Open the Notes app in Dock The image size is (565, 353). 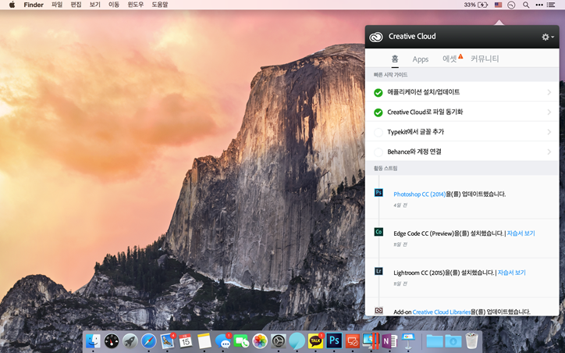pyautogui.click(x=204, y=341)
